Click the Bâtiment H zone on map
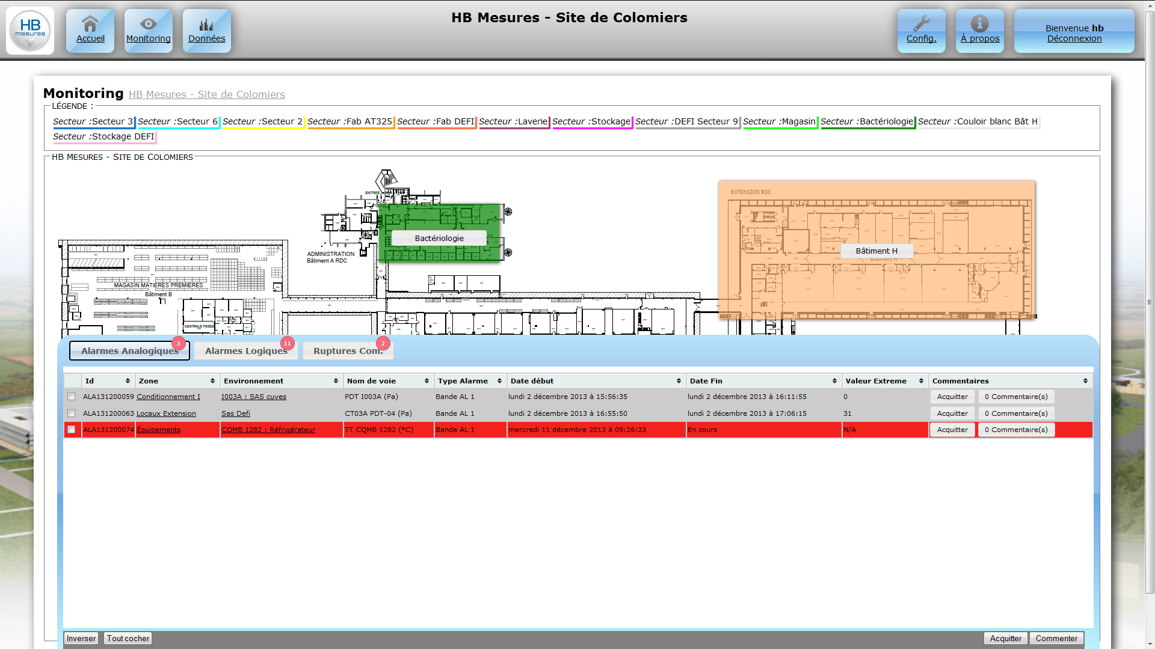The width and height of the screenshot is (1155, 649). pyautogui.click(x=876, y=251)
